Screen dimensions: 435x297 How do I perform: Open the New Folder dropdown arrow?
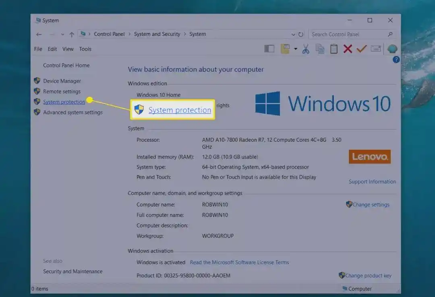click(x=295, y=49)
